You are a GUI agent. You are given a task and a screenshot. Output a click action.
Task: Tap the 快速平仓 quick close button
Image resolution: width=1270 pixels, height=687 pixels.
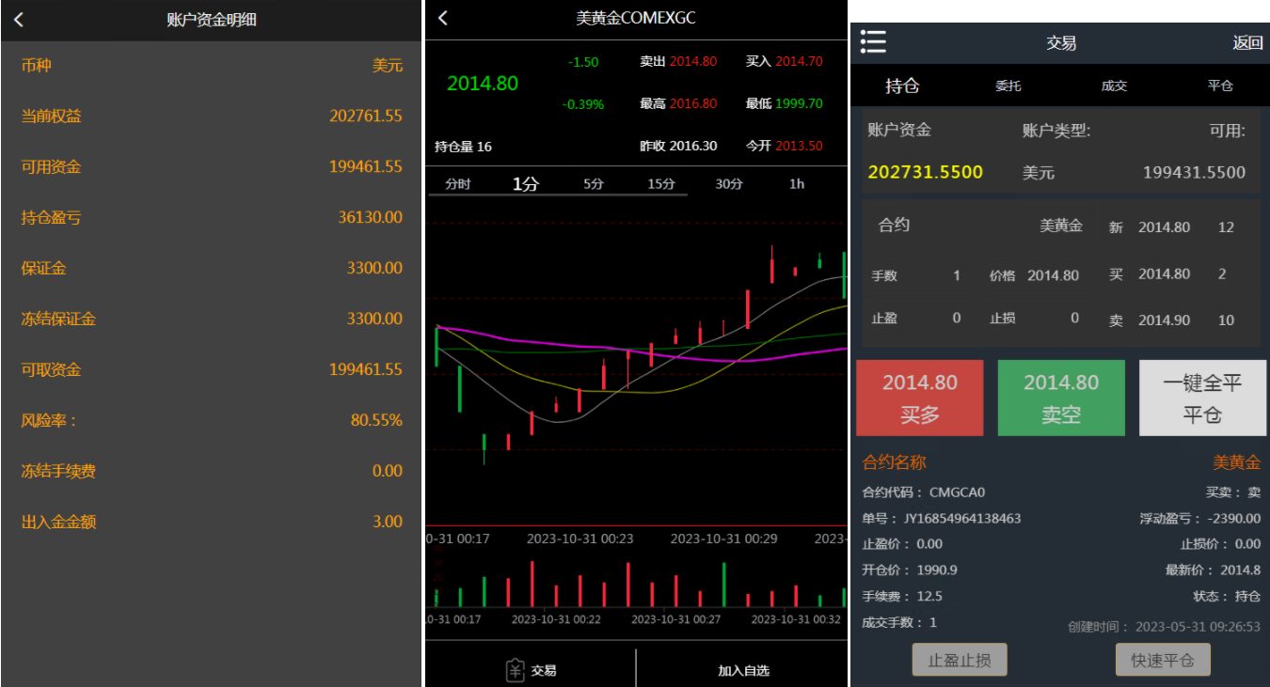pos(1163,659)
